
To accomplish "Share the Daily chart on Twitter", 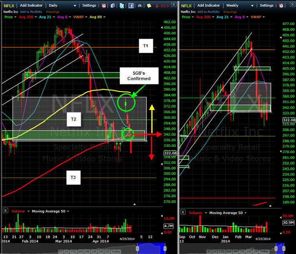I will [x=122, y=5].
